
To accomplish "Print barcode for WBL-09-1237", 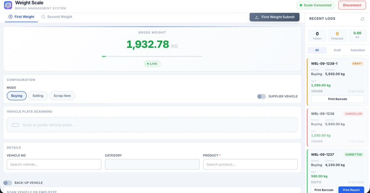I will coord(324,190).
